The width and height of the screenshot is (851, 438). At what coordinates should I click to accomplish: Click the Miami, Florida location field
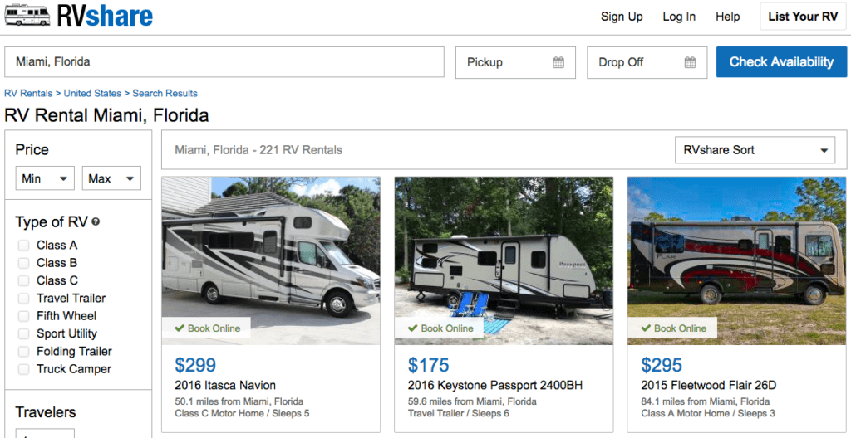[x=224, y=62]
